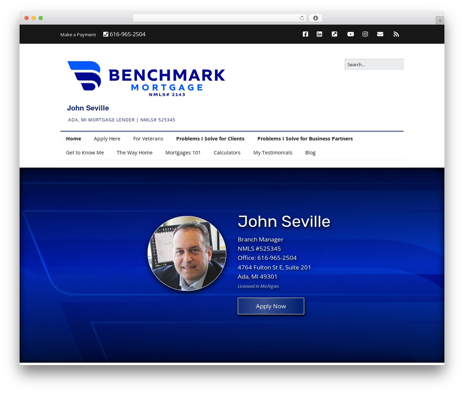Reload page with browser refresh icon

click(302, 18)
